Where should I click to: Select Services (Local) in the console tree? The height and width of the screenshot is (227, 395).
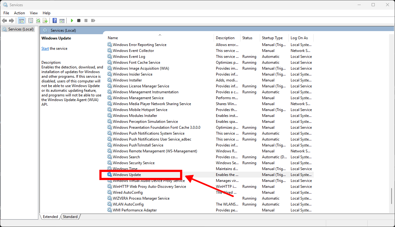click(x=21, y=29)
